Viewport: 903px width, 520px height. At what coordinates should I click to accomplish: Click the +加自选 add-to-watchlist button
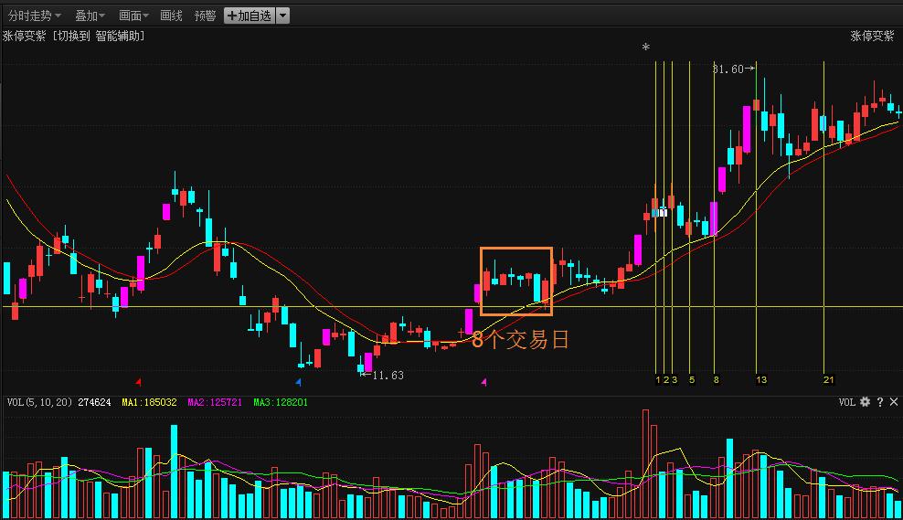point(249,16)
